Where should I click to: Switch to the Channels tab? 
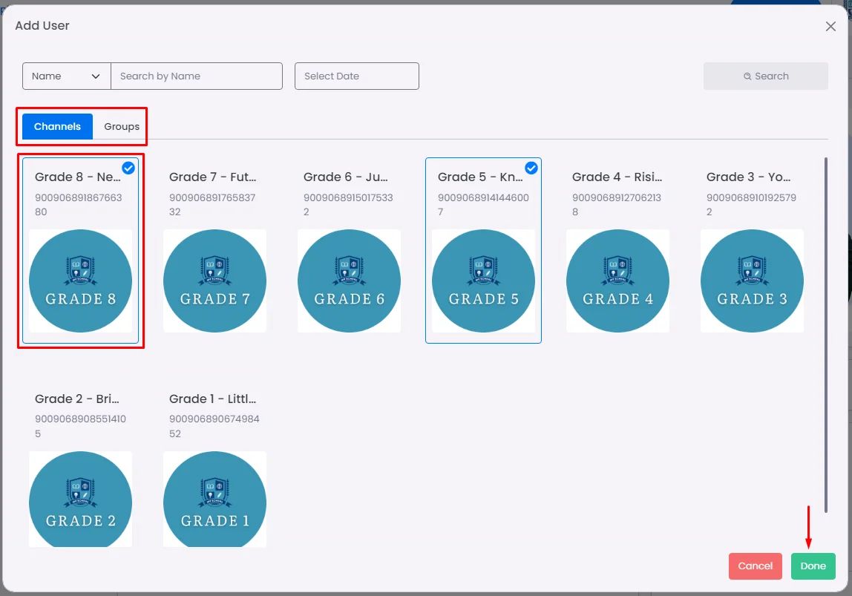pos(57,127)
